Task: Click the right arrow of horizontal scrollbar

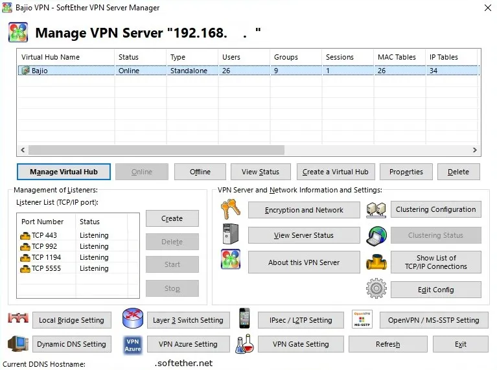Action: [x=475, y=150]
